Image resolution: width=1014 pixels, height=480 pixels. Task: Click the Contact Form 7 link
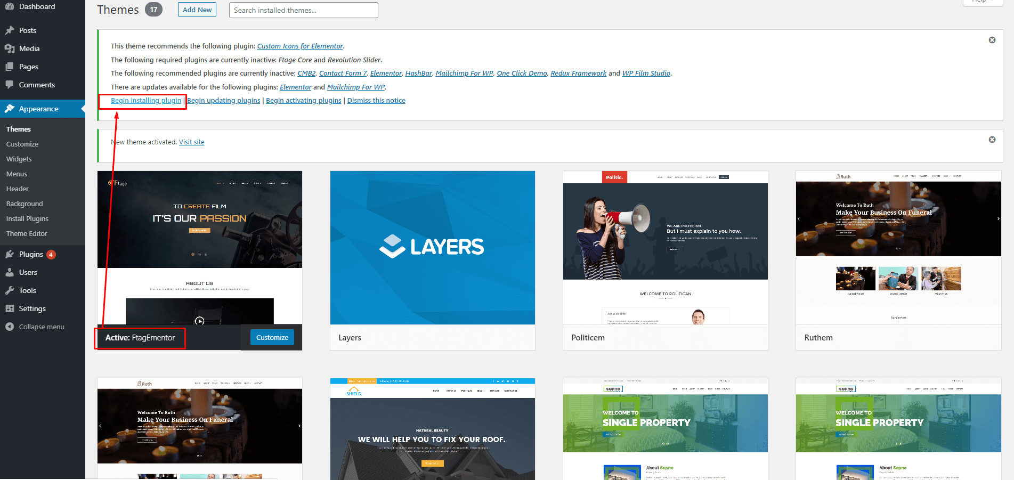[343, 74]
